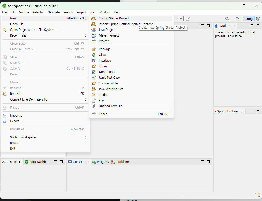Click the Maven Project icon
Viewport: 262px width, 201px height.
[93, 35]
